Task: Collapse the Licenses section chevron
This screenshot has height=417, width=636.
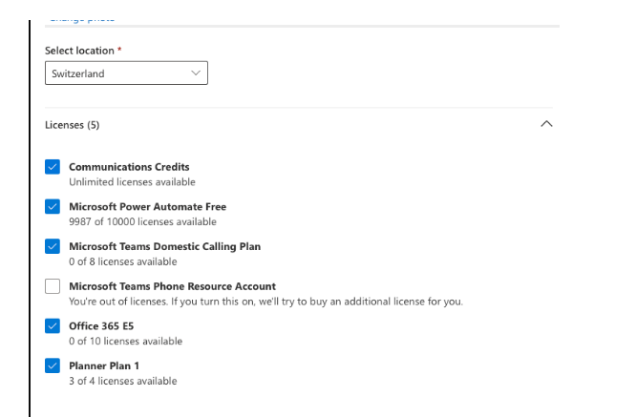Action: tap(546, 124)
